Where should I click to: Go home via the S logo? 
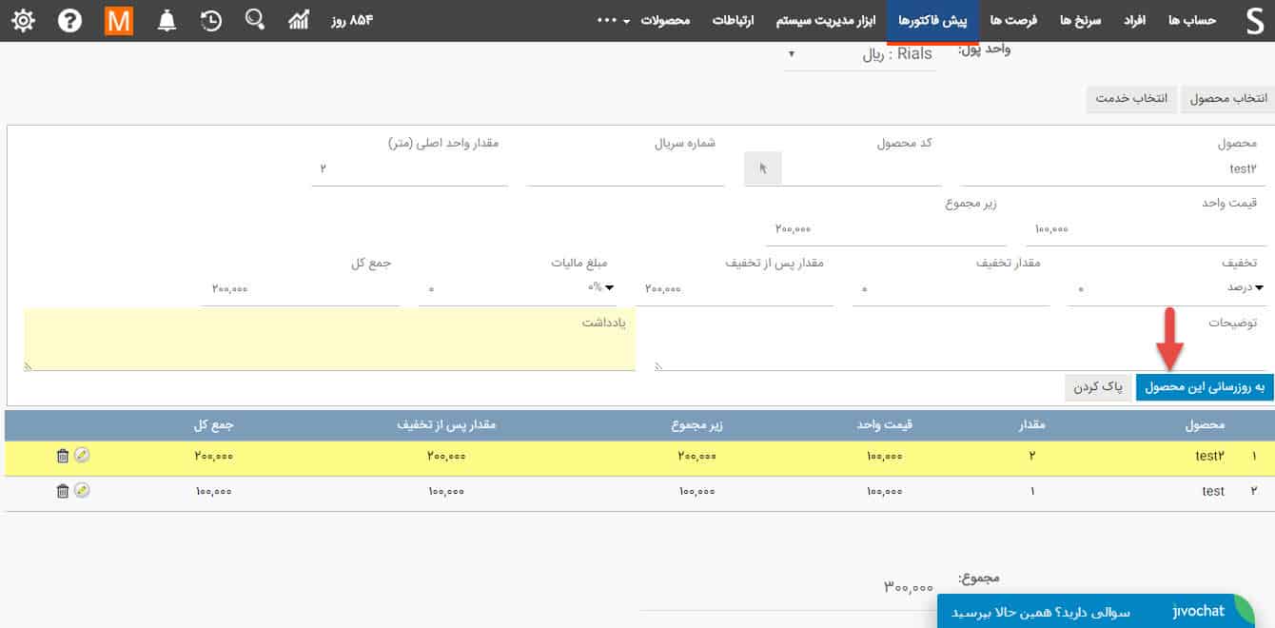pyautogui.click(x=1254, y=20)
